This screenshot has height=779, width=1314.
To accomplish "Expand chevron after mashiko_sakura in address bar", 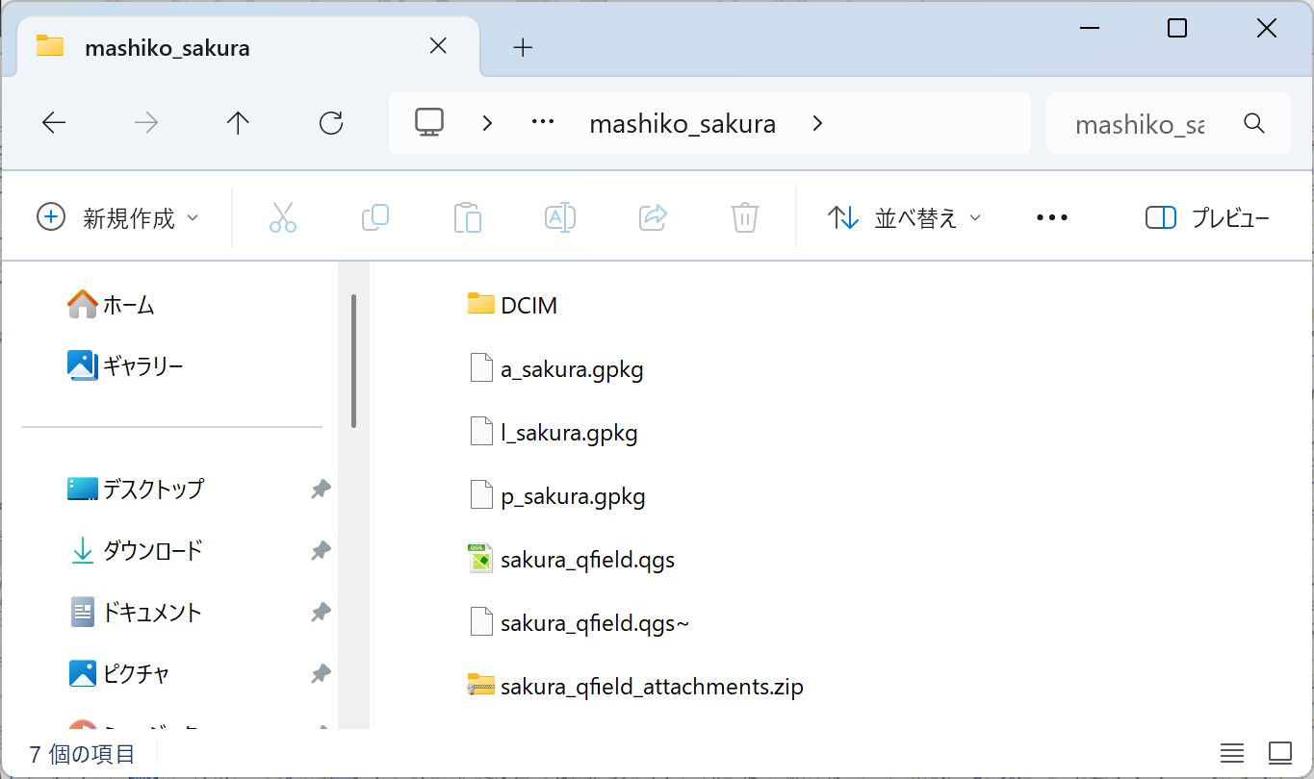I will (x=817, y=123).
